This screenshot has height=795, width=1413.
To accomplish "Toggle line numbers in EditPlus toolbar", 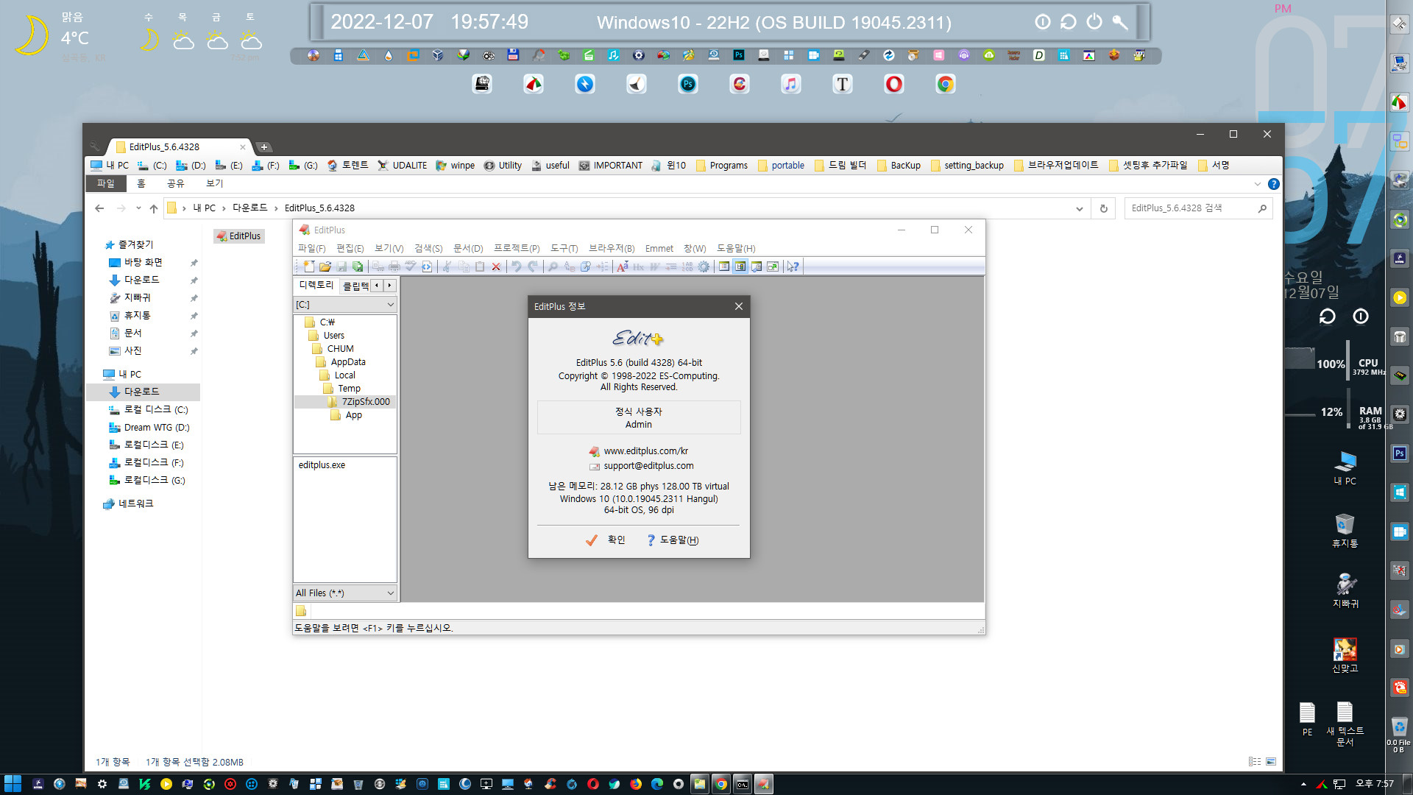I will pos(687,266).
